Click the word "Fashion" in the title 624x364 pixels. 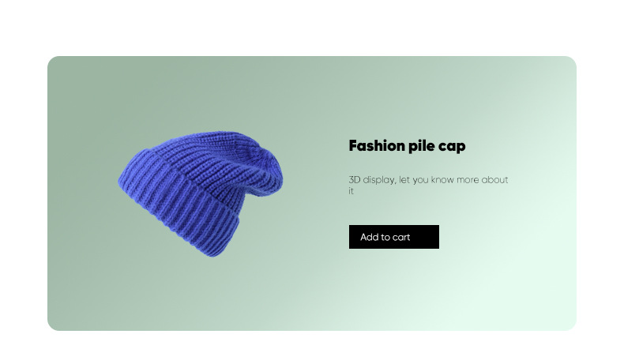[377, 145]
